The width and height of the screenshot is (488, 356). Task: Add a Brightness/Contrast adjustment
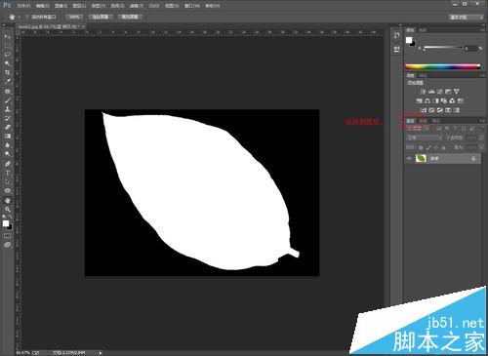pyautogui.click(x=423, y=92)
